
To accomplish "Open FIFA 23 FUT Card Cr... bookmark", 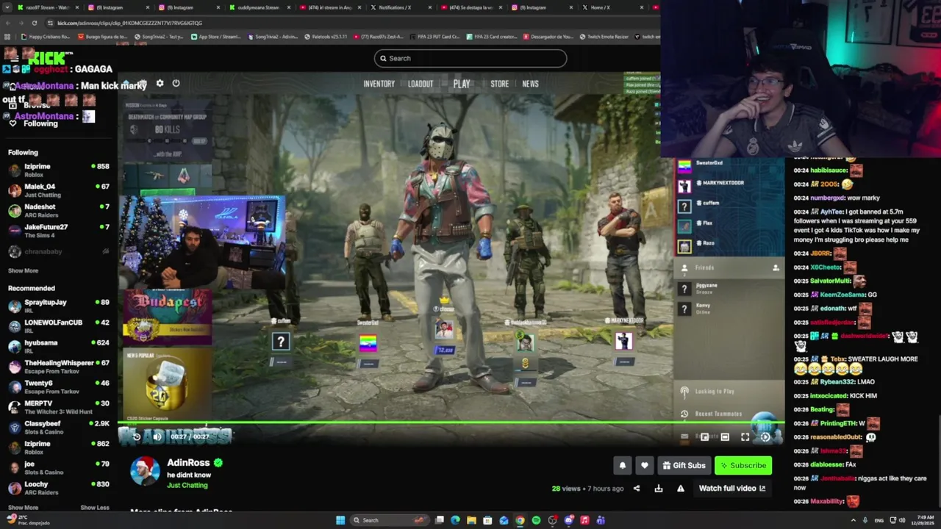I will [x=434, y=37].
